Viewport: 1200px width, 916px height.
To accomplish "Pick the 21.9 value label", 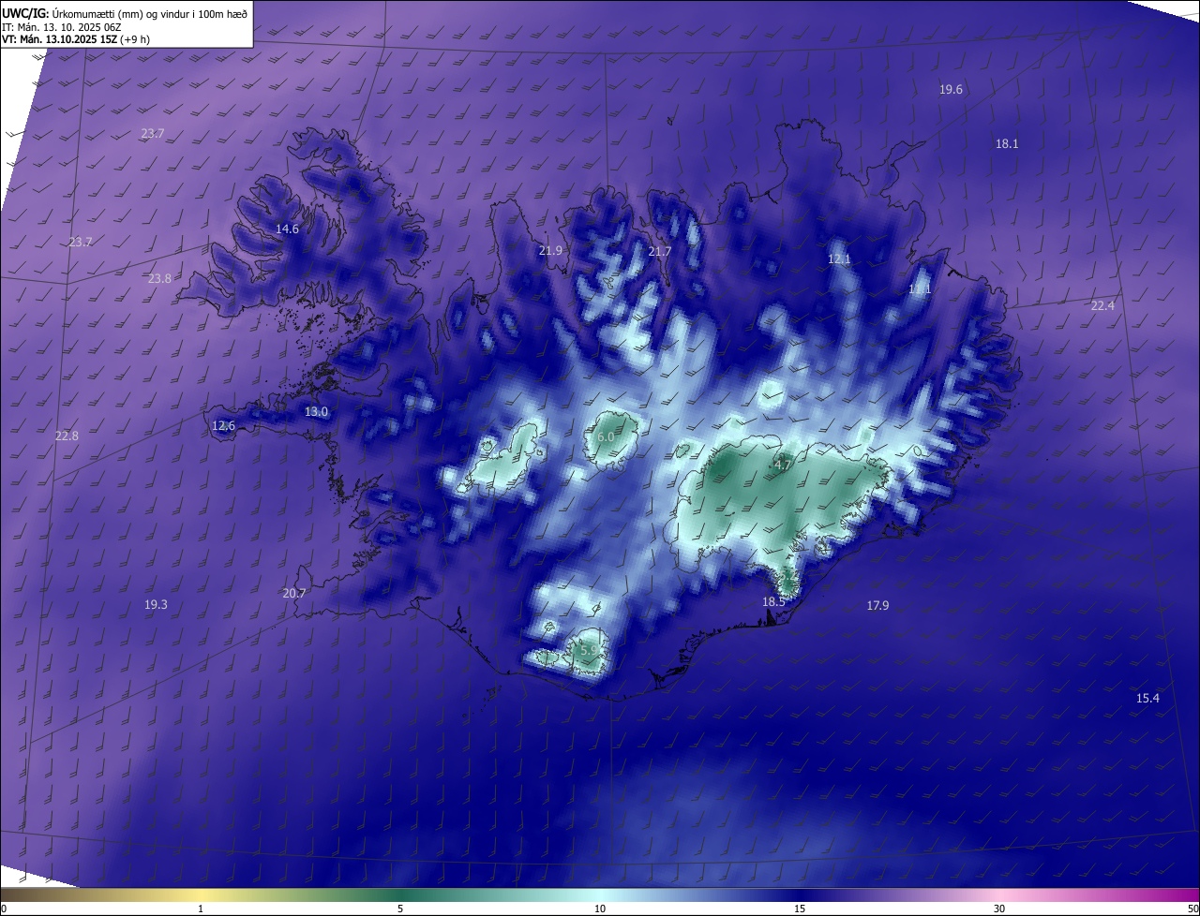I will coord(550,251).
